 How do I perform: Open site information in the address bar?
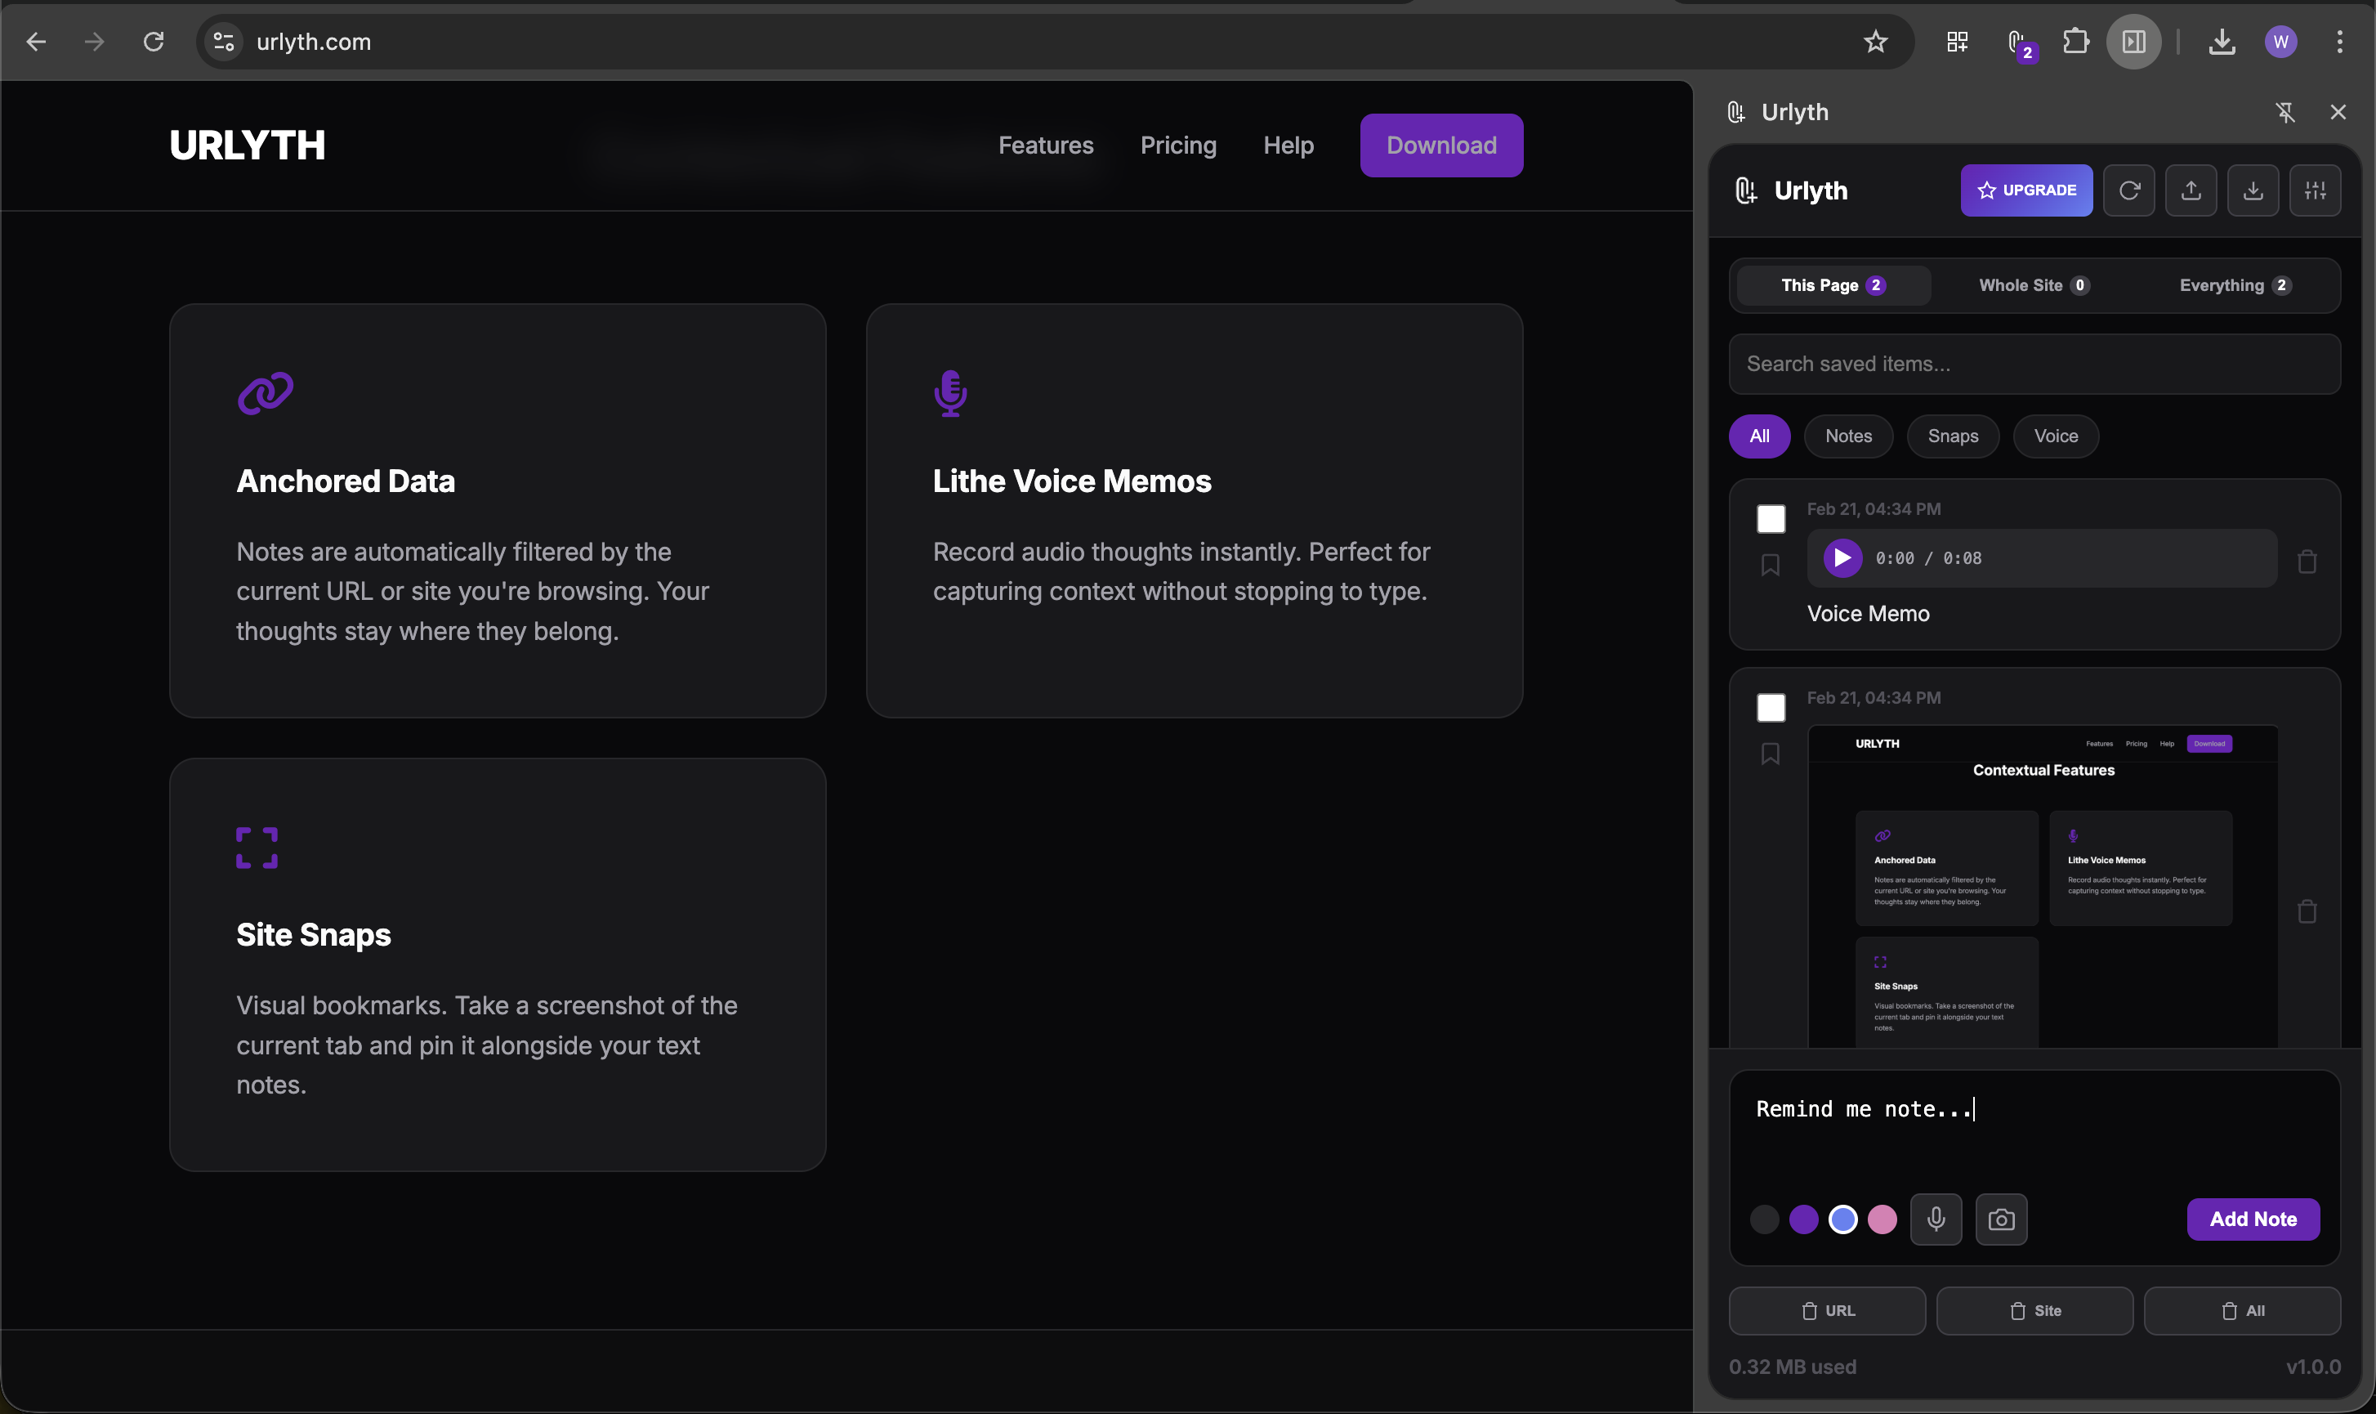(223, 41)
